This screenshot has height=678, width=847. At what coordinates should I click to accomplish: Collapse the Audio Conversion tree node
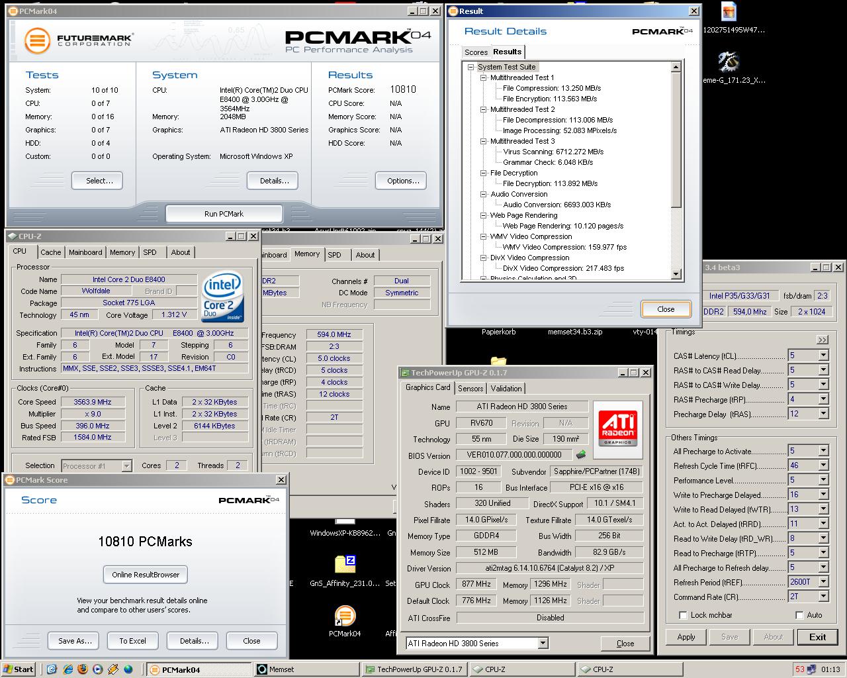pos(484,194)
